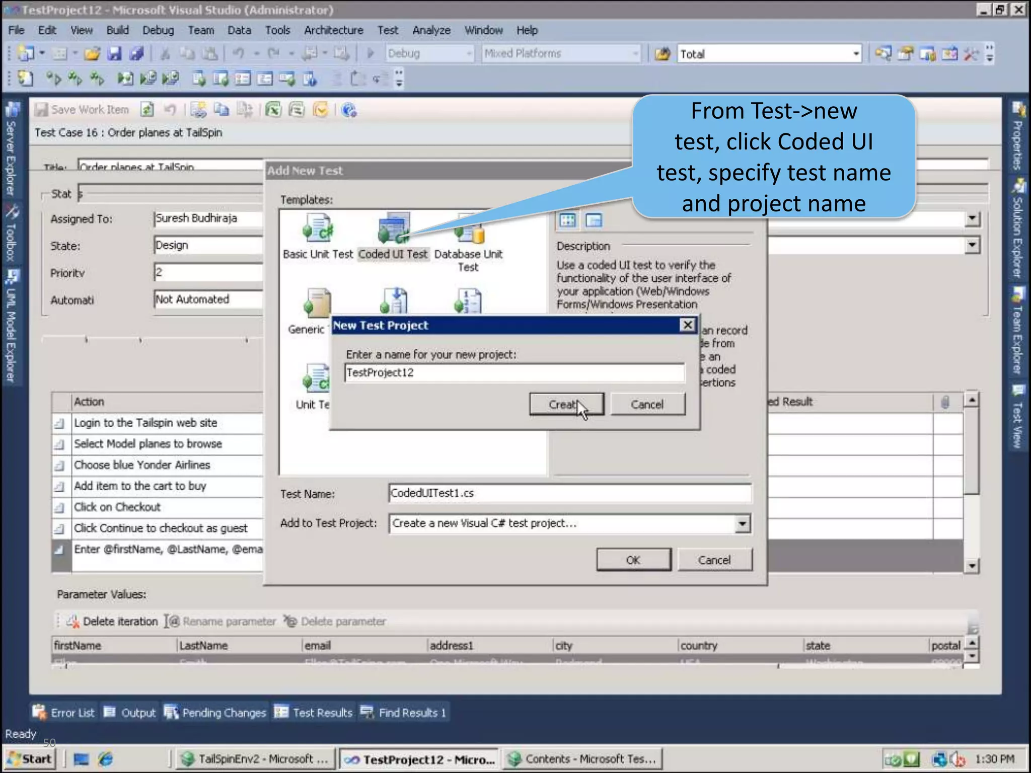The image size is (1031, 773).
Task: Click Delete iteration icon
Action: click(73, 622)
